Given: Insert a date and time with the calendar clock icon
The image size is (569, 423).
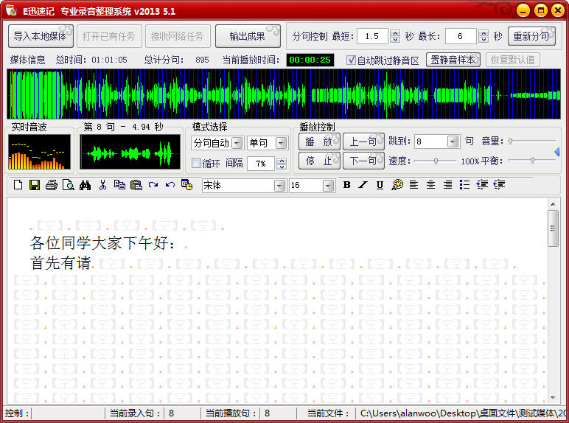Looking at the screenshot, I should 187,185.
